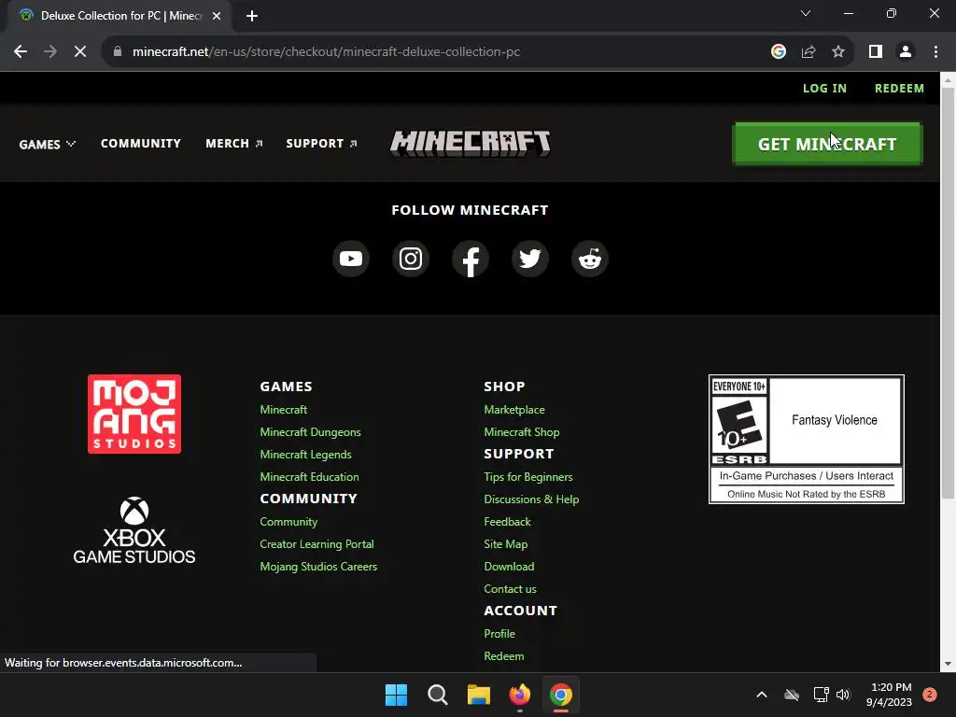Open Redeem link under Account

[503, 656]
